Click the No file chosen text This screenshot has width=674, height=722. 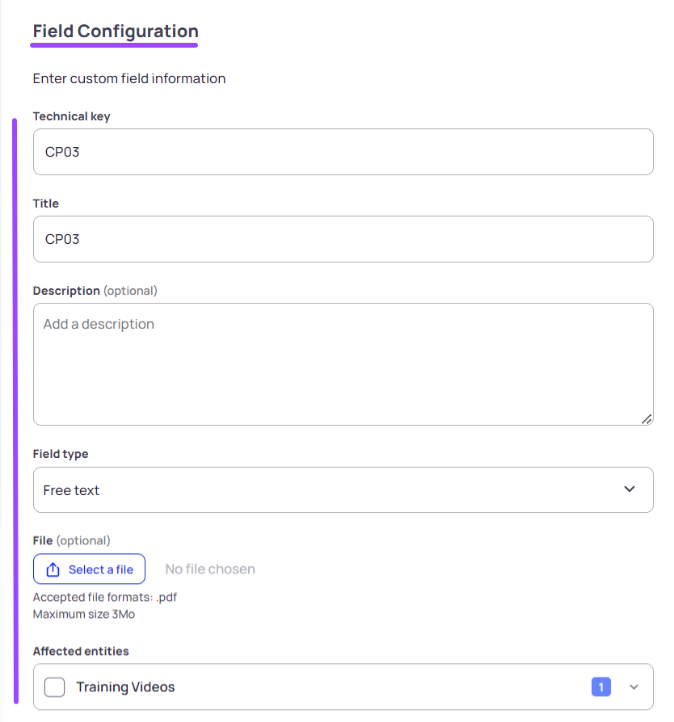210,569
